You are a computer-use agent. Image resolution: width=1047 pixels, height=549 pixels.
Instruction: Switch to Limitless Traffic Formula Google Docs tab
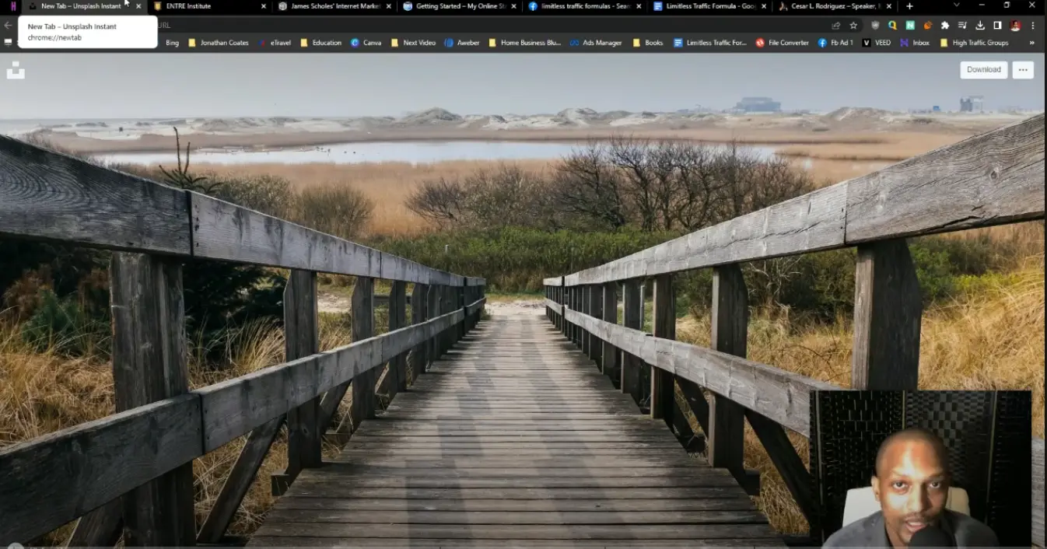(x=708, y=6)
